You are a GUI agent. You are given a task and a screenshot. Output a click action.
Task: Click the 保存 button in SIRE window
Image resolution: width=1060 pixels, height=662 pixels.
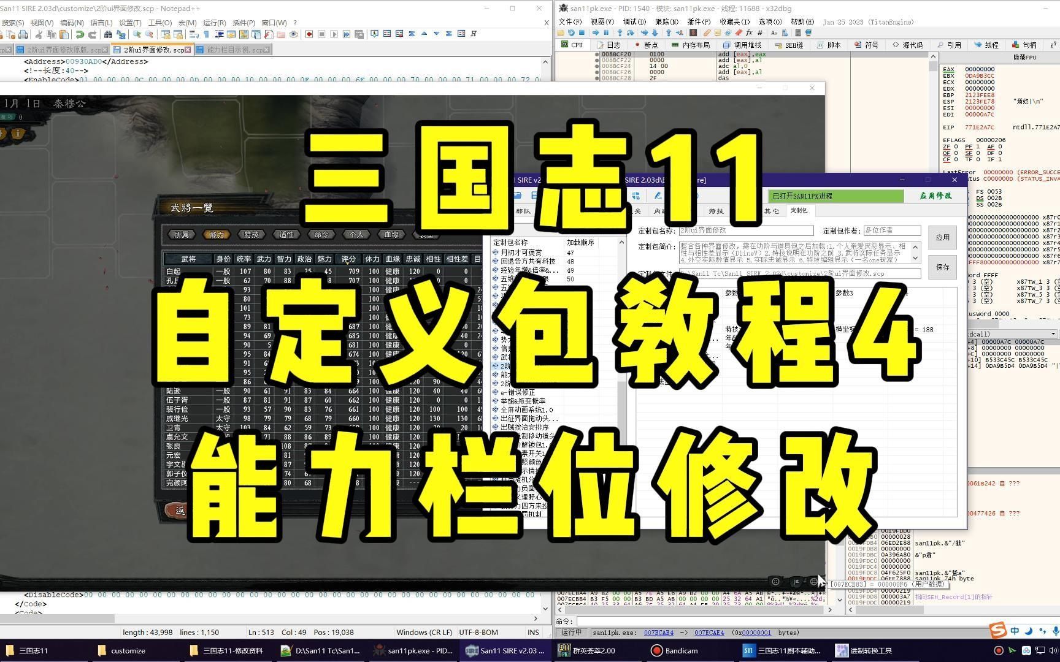[x=943, y=267]
